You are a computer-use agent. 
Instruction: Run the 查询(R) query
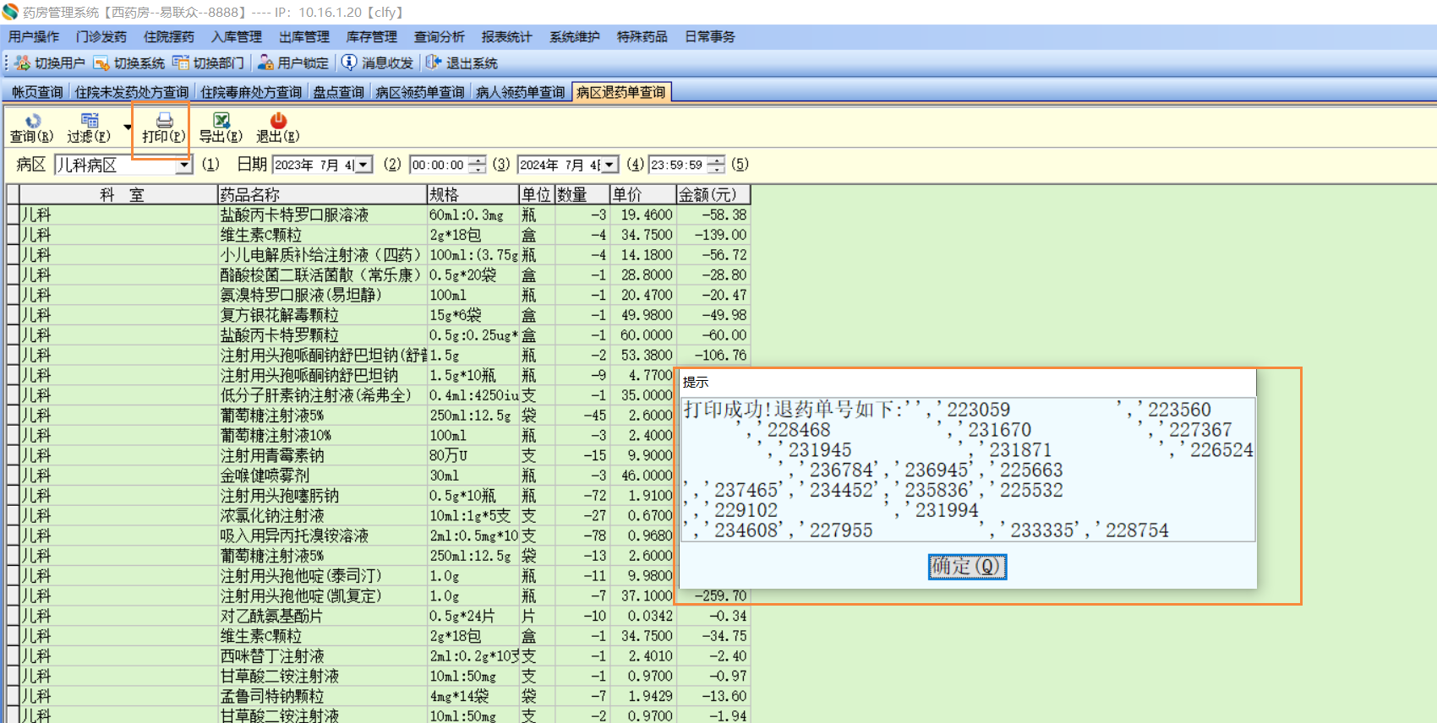pos(32,128)
